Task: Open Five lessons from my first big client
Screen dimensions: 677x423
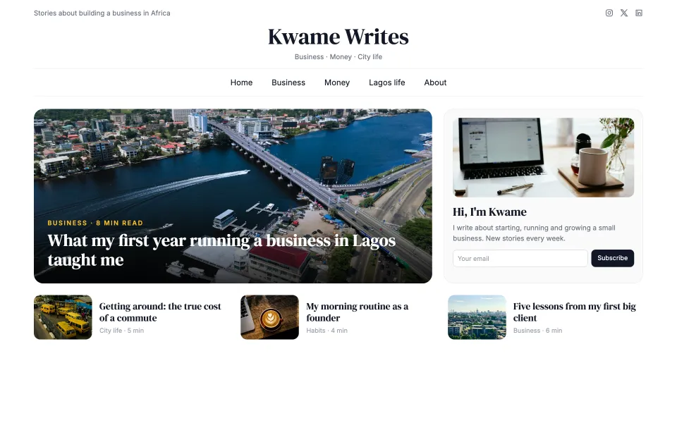Action: (574, 312)
